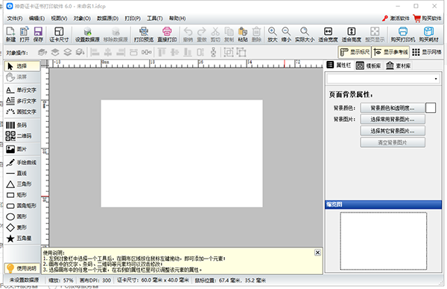Click the 滚屏 hand pan tool
The height and width of the screenshot is (289, 447).
(x=22, y=77)
